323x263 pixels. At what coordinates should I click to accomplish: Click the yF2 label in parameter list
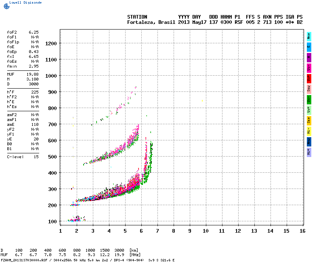10,129
